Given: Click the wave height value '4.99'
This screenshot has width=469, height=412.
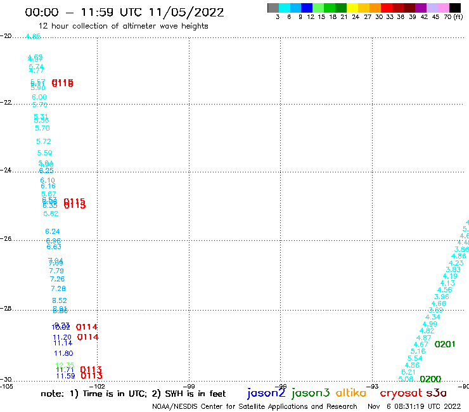Looking at the screenshot, I should (x=430, y=324).
